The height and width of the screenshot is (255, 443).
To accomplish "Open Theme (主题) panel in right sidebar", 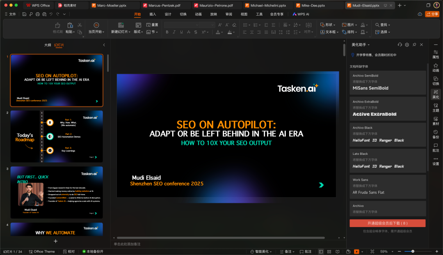I will pos(436,108).
